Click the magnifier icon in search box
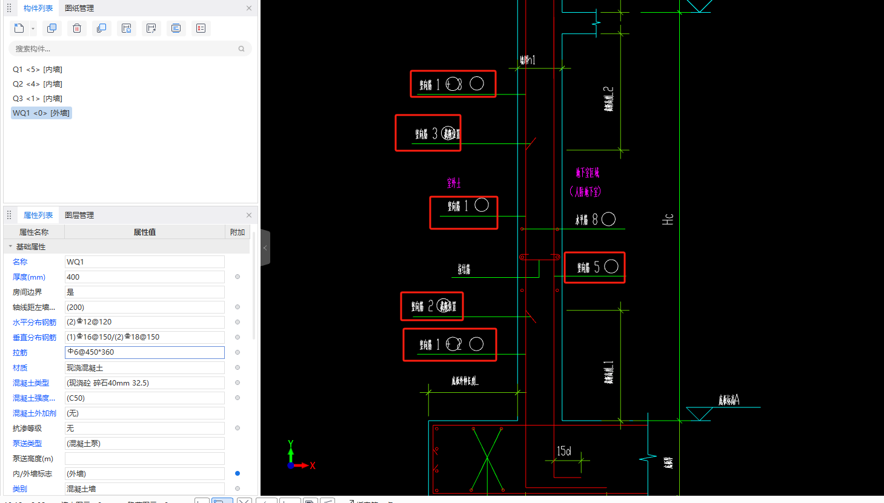 pyautogui.click(x=241, y=49)
